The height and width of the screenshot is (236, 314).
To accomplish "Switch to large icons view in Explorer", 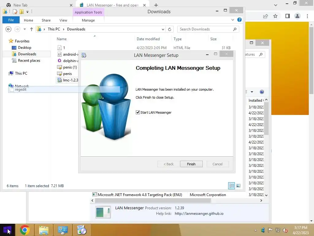I will click(x=238, y=186).
